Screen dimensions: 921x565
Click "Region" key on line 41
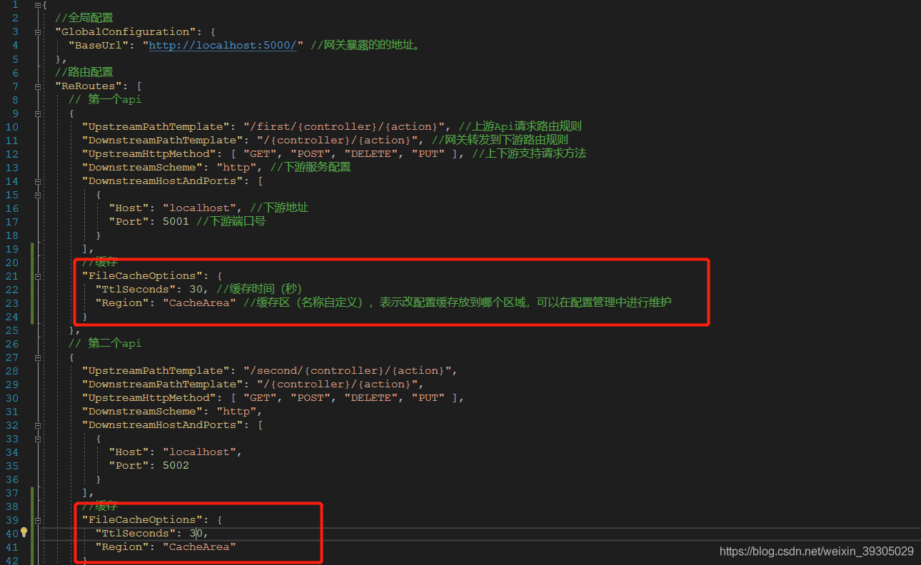click(x=122, y=546)
